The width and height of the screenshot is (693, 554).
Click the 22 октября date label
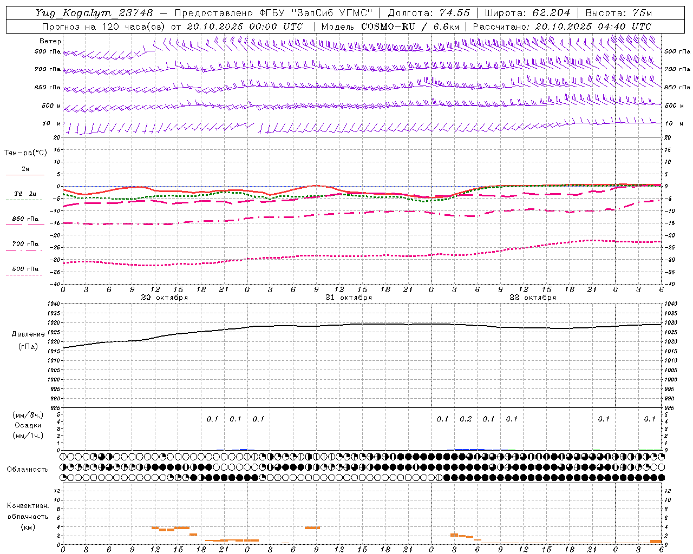point(533,298)
